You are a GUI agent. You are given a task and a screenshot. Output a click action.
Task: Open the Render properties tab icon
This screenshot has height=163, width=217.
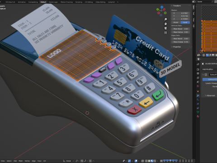click(x=198, y=69)
